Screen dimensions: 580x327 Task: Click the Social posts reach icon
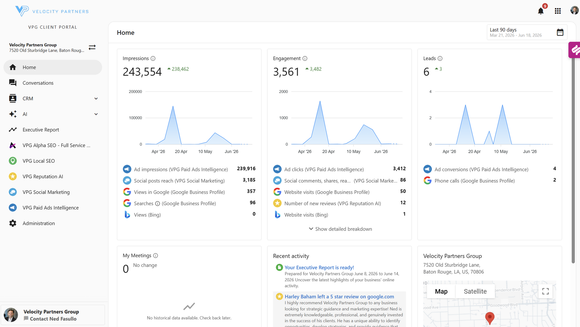pyautogui.click(x=127, y=180)
